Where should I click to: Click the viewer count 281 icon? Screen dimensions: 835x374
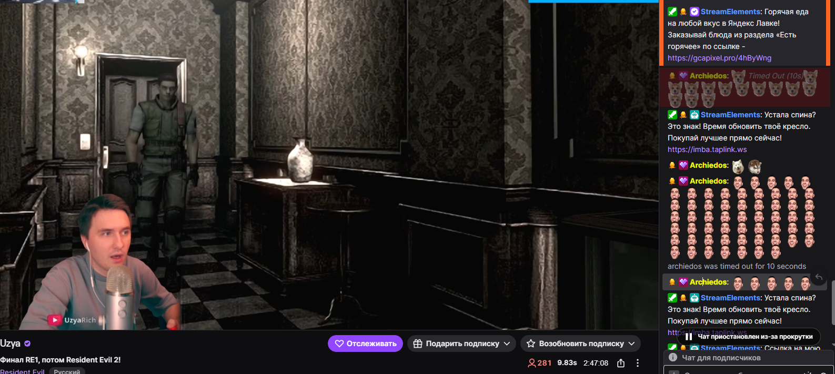tap(532, 363)
